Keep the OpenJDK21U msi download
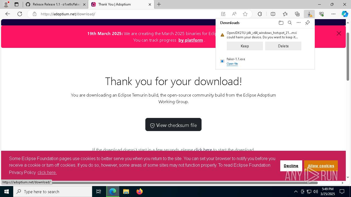 [245, 46]
